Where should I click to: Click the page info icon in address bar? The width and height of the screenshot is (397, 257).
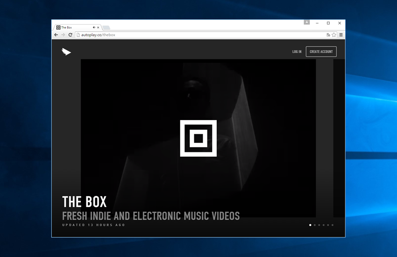[78, 35]
